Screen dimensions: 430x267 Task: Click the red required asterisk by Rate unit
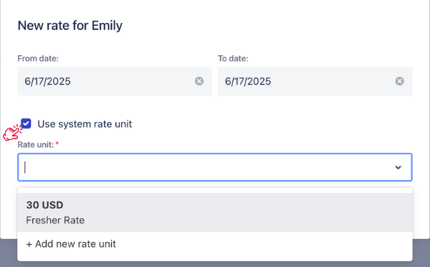pos(57,144)
